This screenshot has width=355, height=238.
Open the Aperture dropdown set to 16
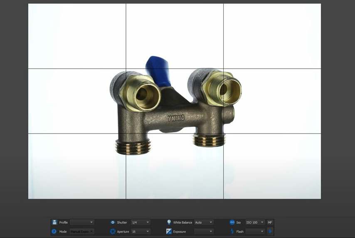[x=141, y=231]
